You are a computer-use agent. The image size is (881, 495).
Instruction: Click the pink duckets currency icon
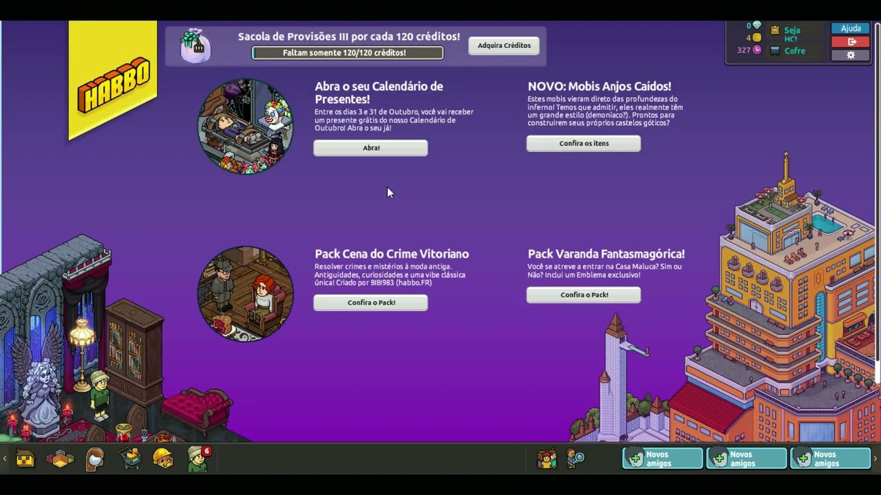757,50
